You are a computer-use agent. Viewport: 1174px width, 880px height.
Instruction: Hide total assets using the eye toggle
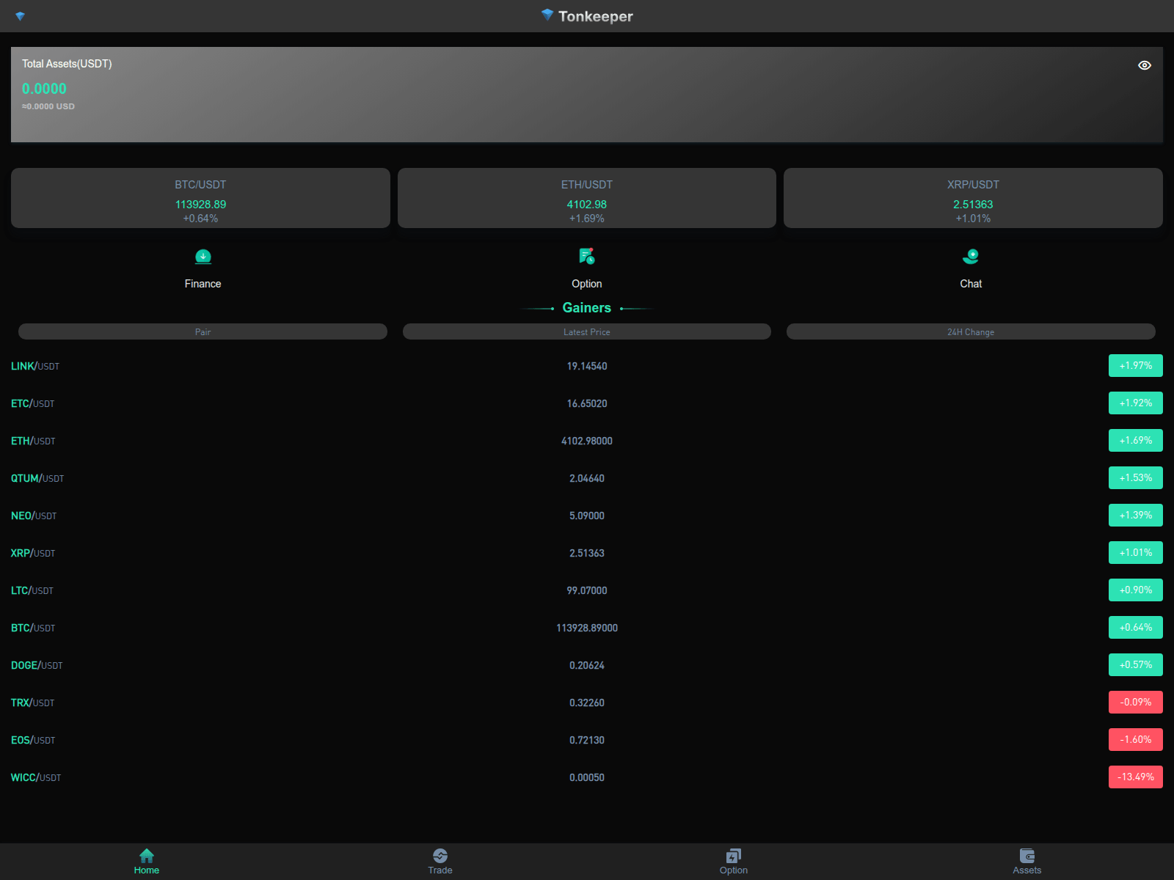click(x=1144, y=65)
